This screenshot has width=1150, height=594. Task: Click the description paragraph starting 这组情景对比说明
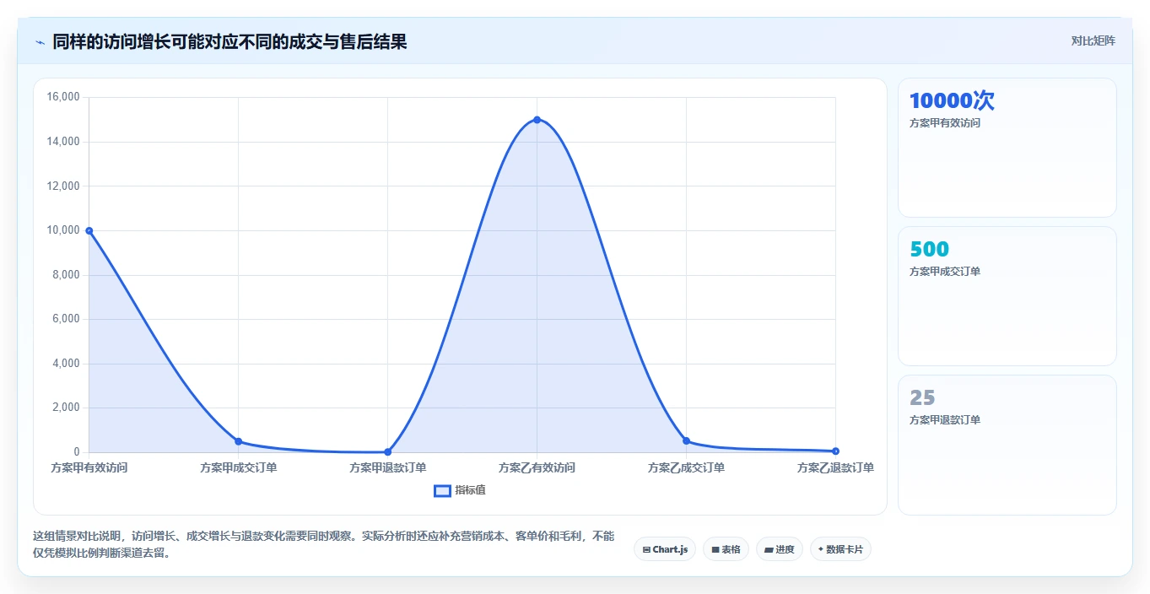pos(323,545)
